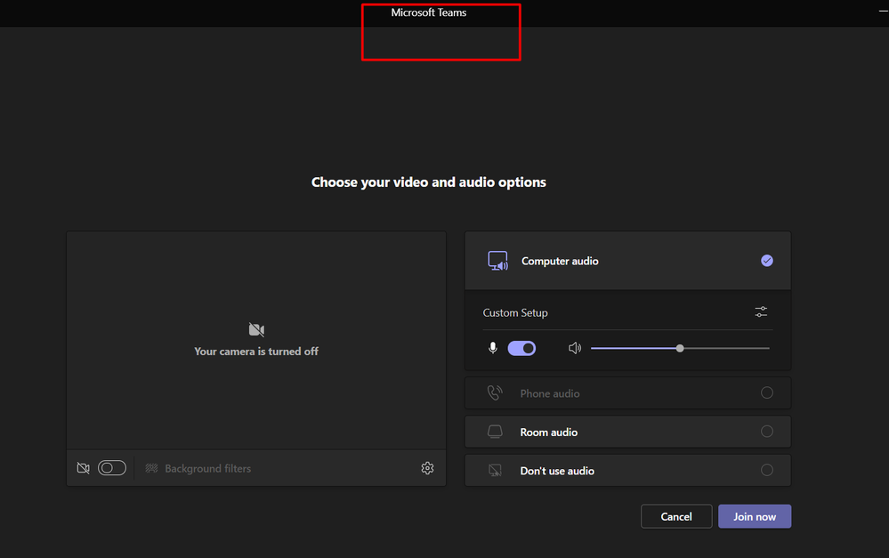Image resolution: width=889 pixels, height=558 pixels.
Task: Select the Don't use audio radio button
Action: (x=766, y=470)
